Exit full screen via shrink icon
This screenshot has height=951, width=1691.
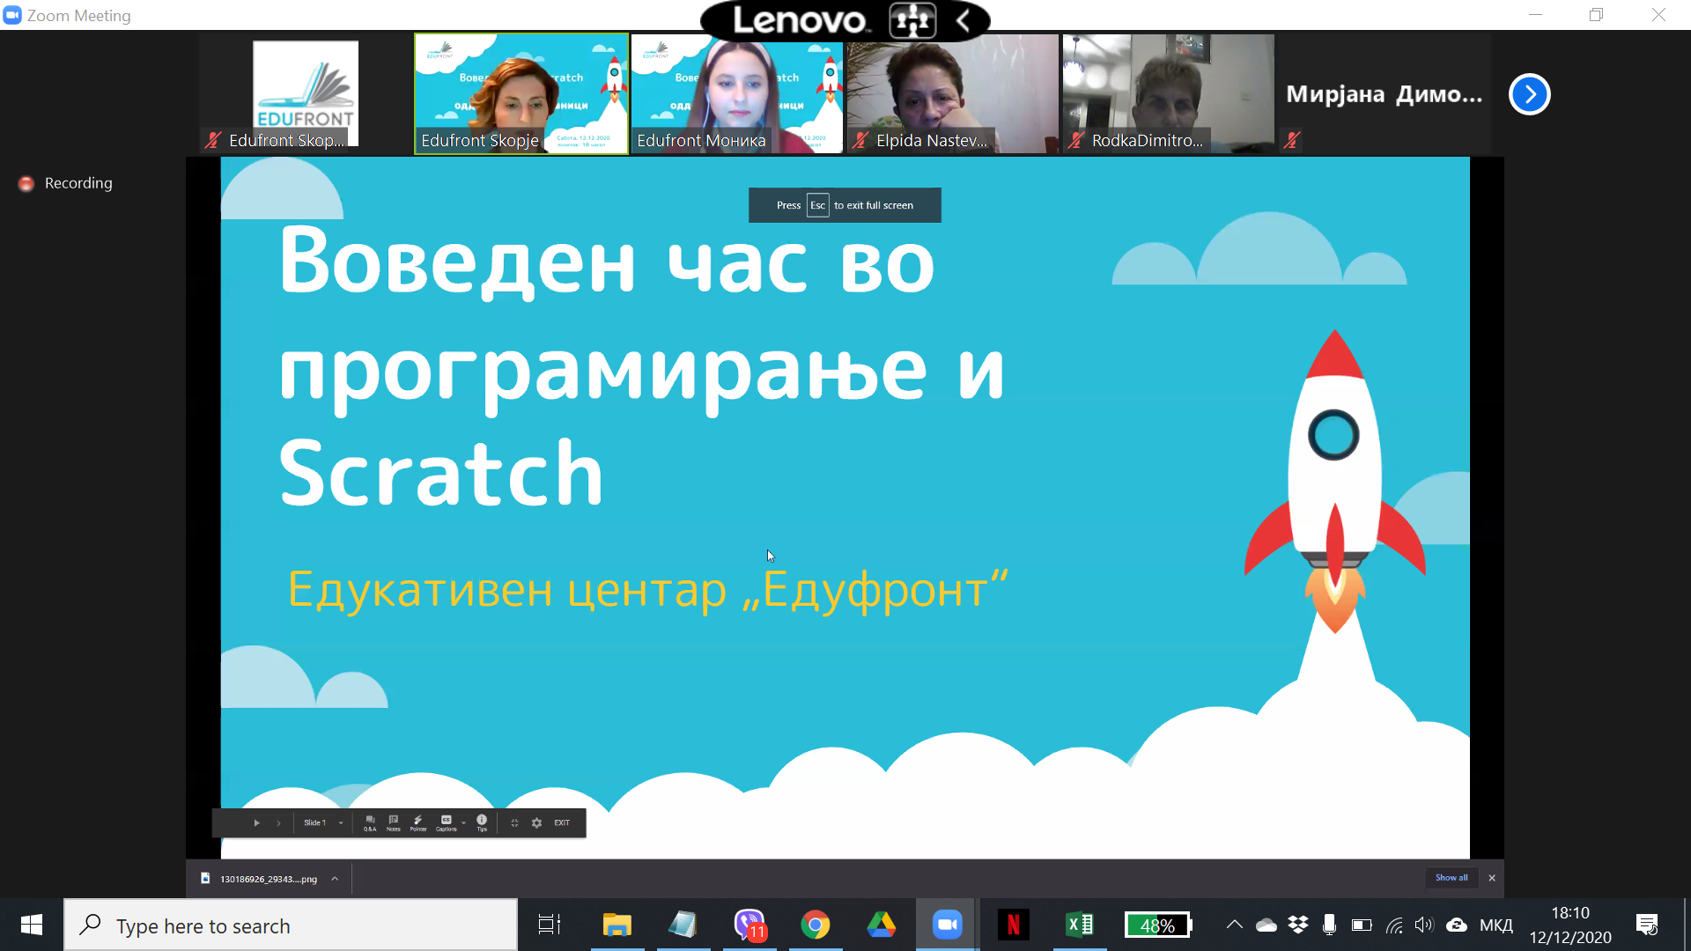pos(515,822)
